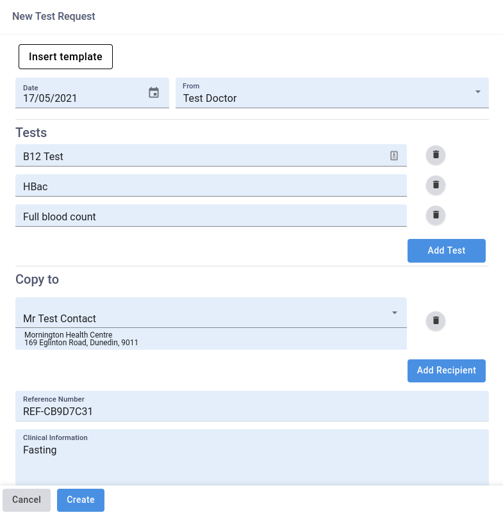Viewport: 503px width, 515px height.
Task: Delete the Mr Test Contact recipient
Action: [x=436, y=320]
